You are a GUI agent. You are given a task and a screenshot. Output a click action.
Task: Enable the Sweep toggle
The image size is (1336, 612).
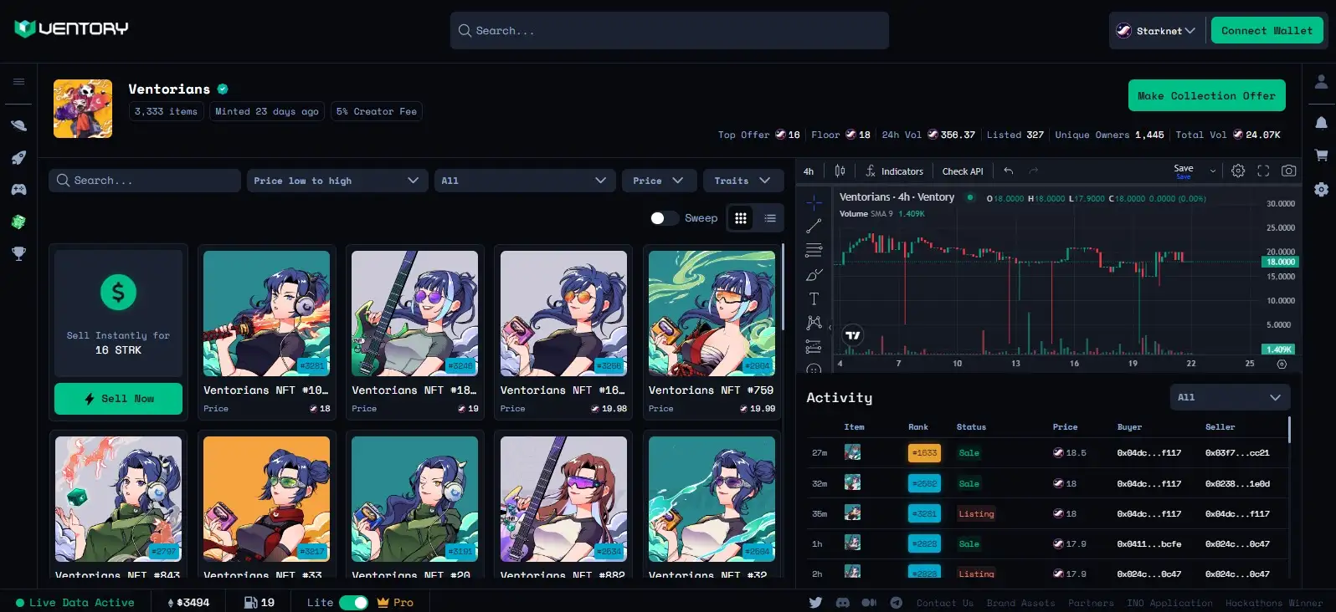(664, 218)
